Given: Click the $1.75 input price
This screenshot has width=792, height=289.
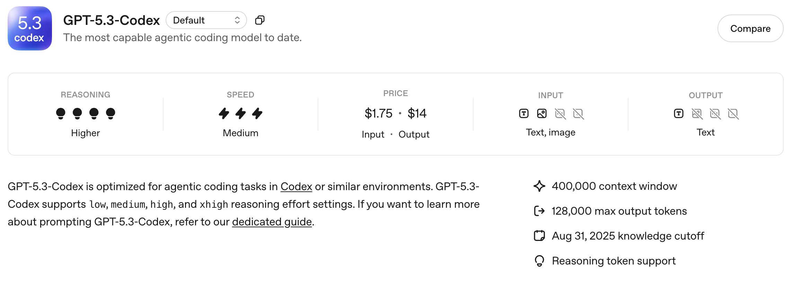Looking at the screenshot, I should click(x=378, y=113).
